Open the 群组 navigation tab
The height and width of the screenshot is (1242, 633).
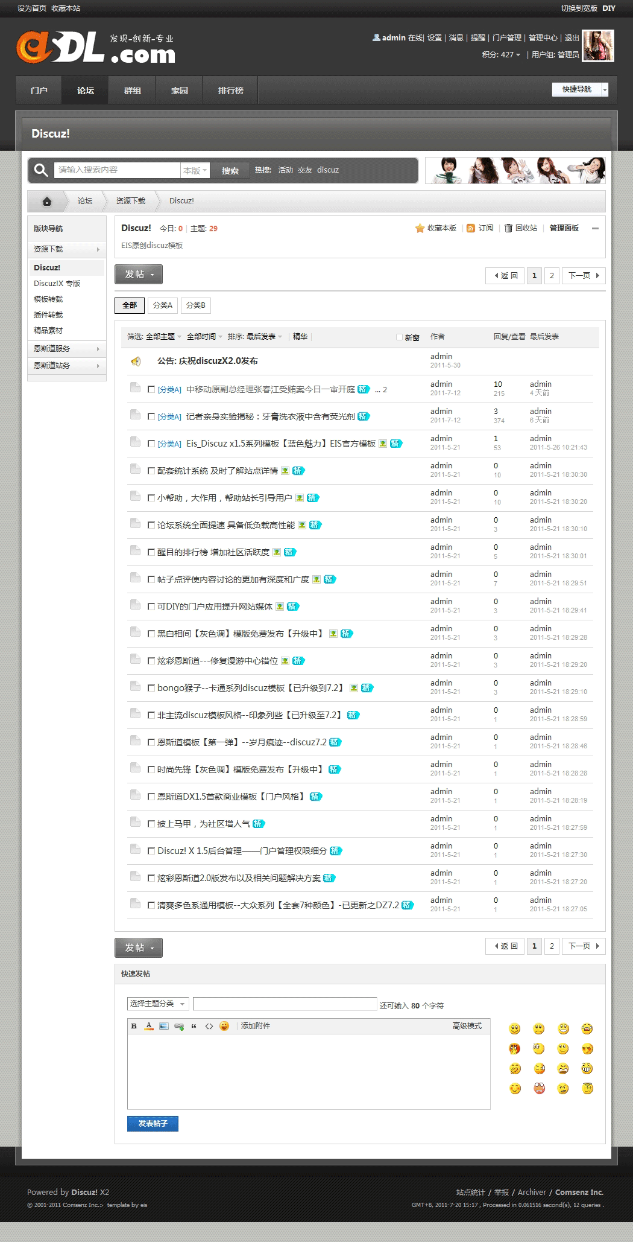click(x=132, y=91)
